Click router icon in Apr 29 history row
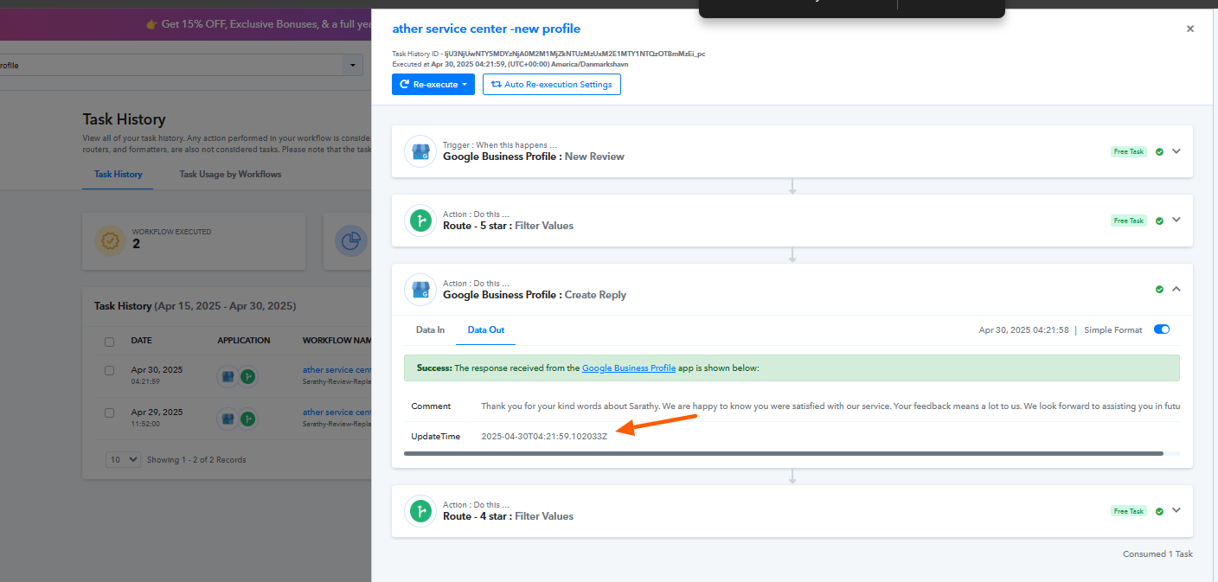 click(x=247, y=419)
